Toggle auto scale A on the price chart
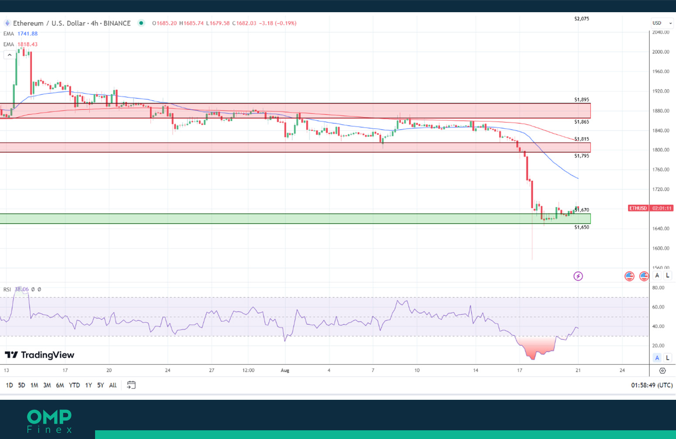Viewport: 676px width, 439px height. pos(657,275)
